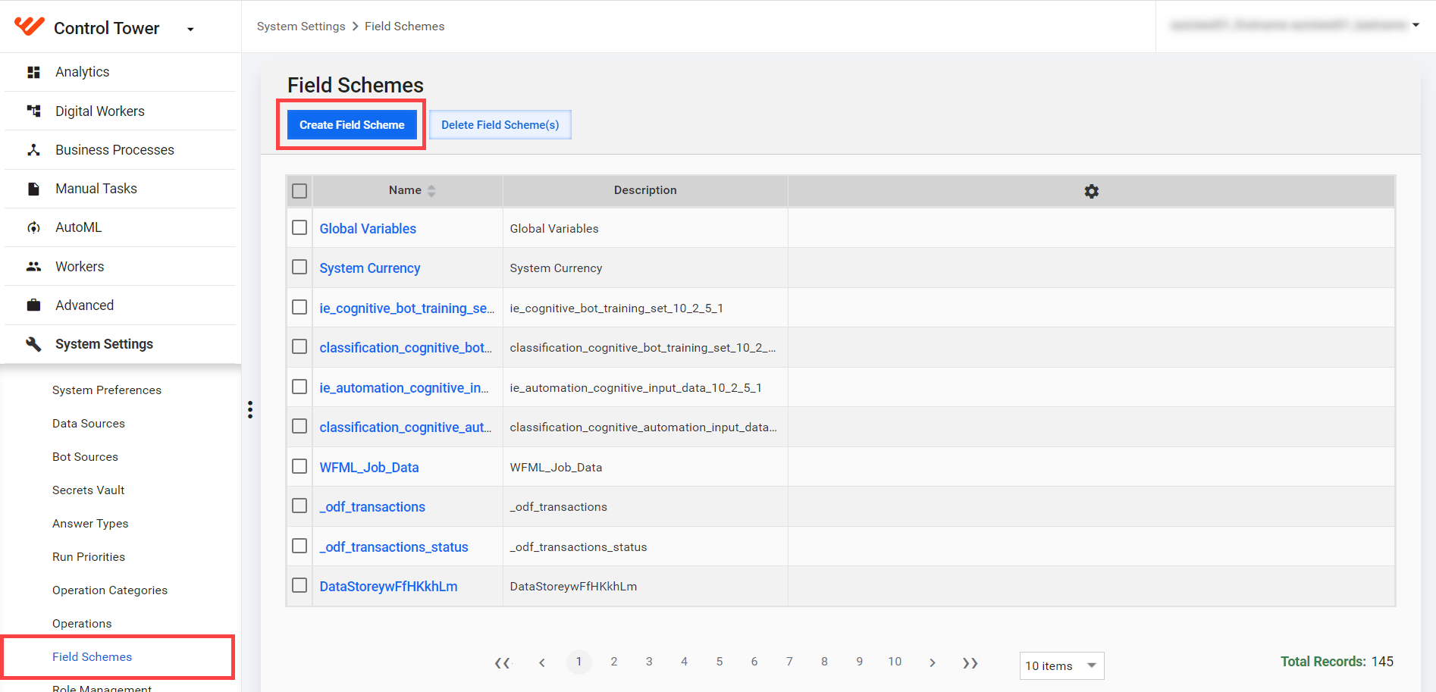Open Run Priorities settings
This screenshot has width=1436, height=692.
coord(89,557)
